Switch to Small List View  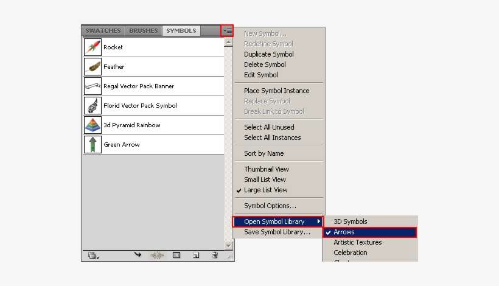265,180
